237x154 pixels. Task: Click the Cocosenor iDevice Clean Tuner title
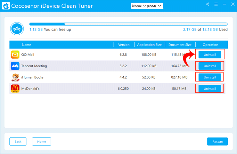point(52,6)
